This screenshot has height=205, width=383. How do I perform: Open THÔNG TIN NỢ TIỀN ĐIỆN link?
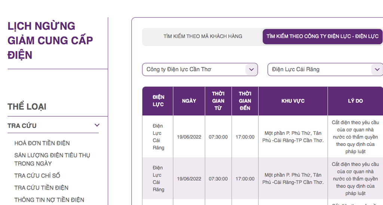49,200
